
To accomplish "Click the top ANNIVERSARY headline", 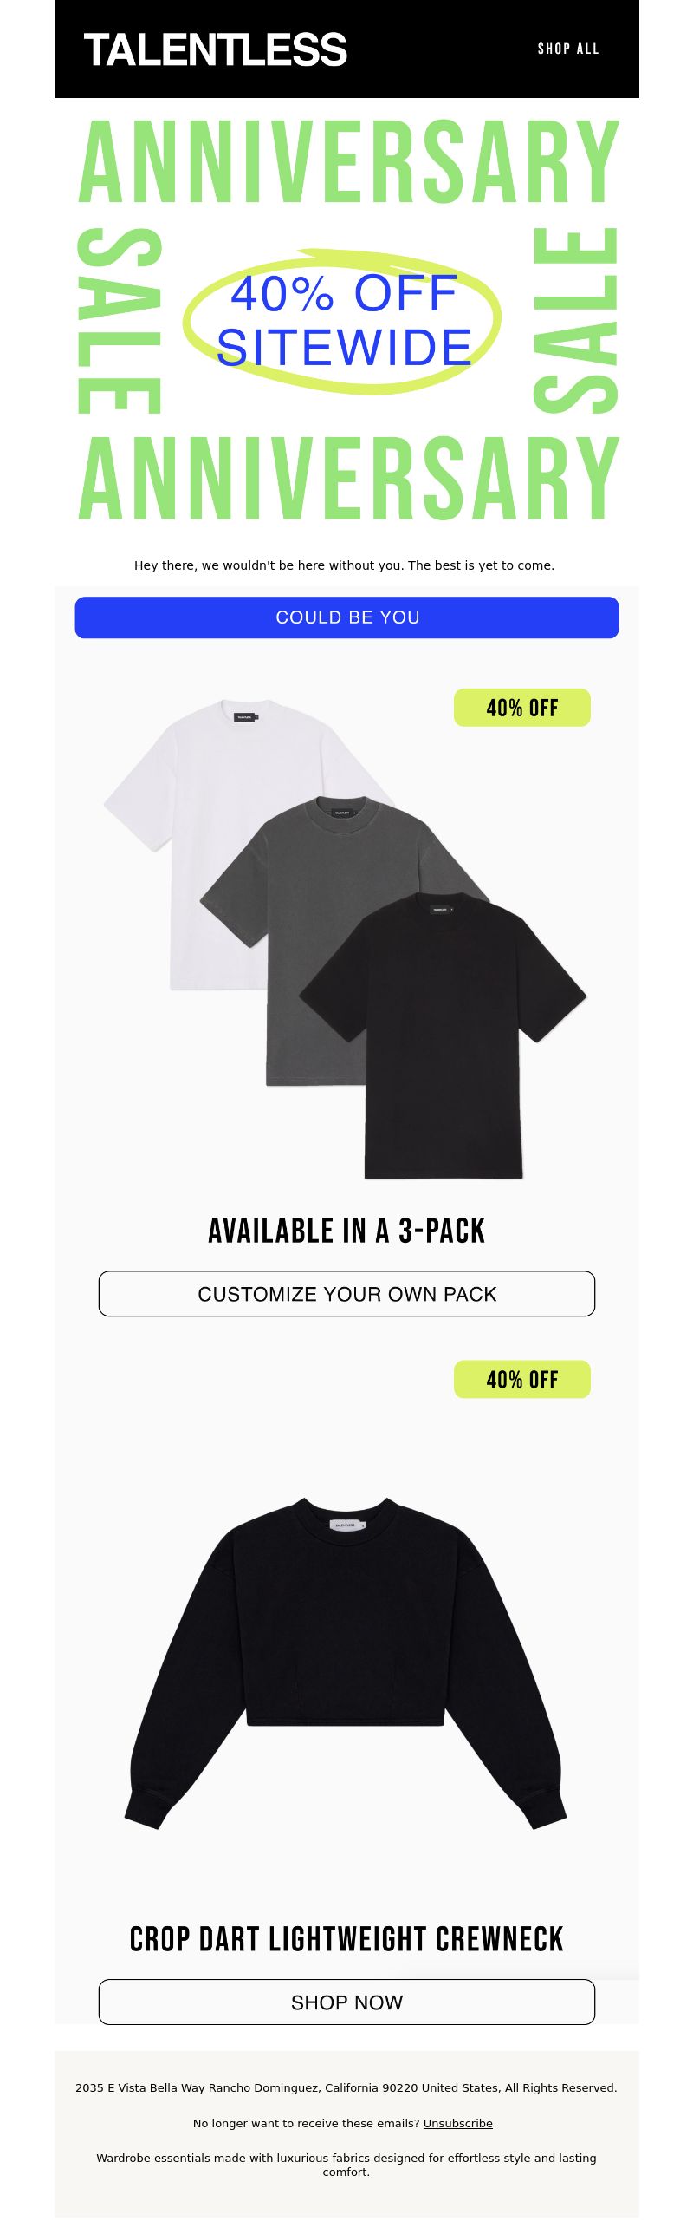I will pyautogui.click(x=348, y=161).
